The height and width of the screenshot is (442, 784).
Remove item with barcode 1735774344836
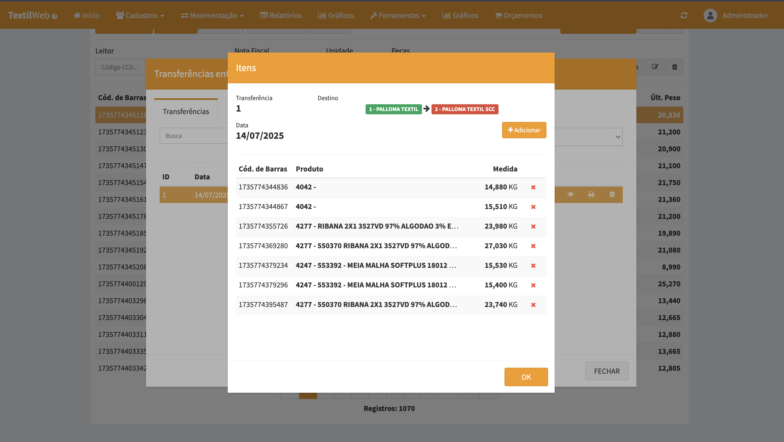[533, 187]
